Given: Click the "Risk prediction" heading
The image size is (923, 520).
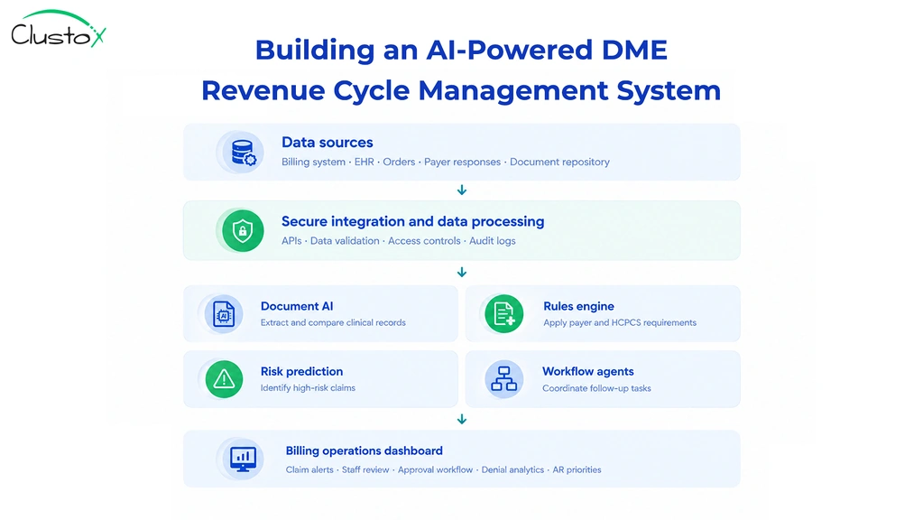Looking at the screenshot, I should (302, 372).
